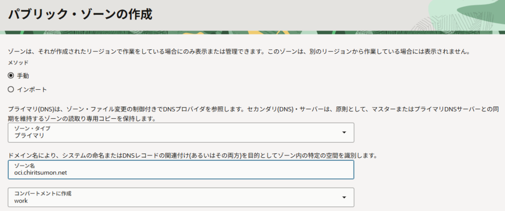Click the 手動 method label text

point(23,75)
